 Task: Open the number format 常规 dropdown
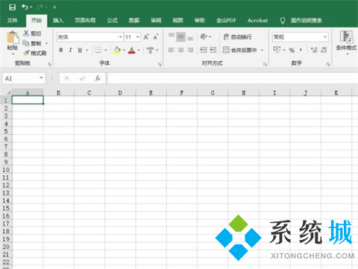pos(325,37)
